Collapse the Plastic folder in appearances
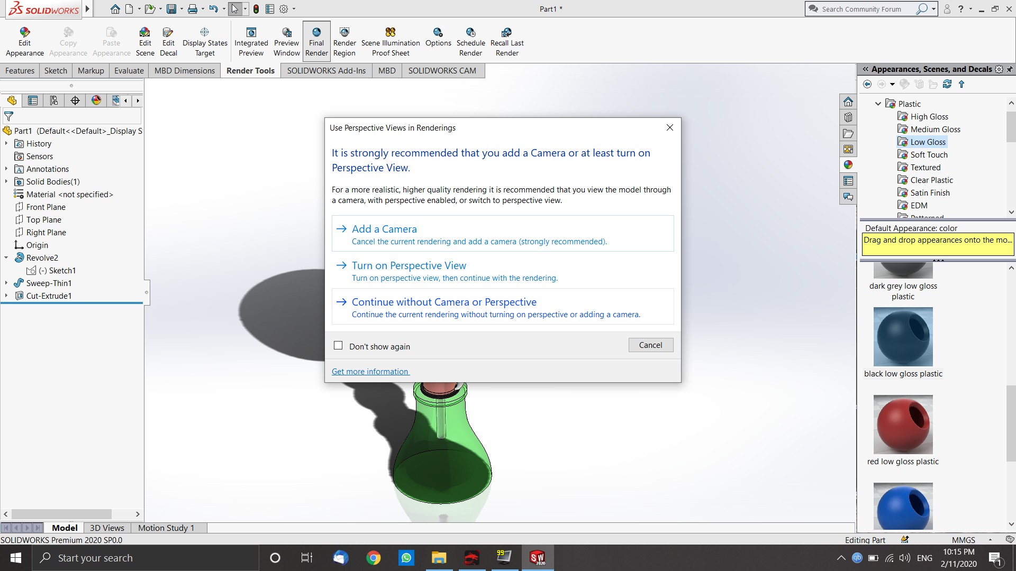 tap(878, 104)
